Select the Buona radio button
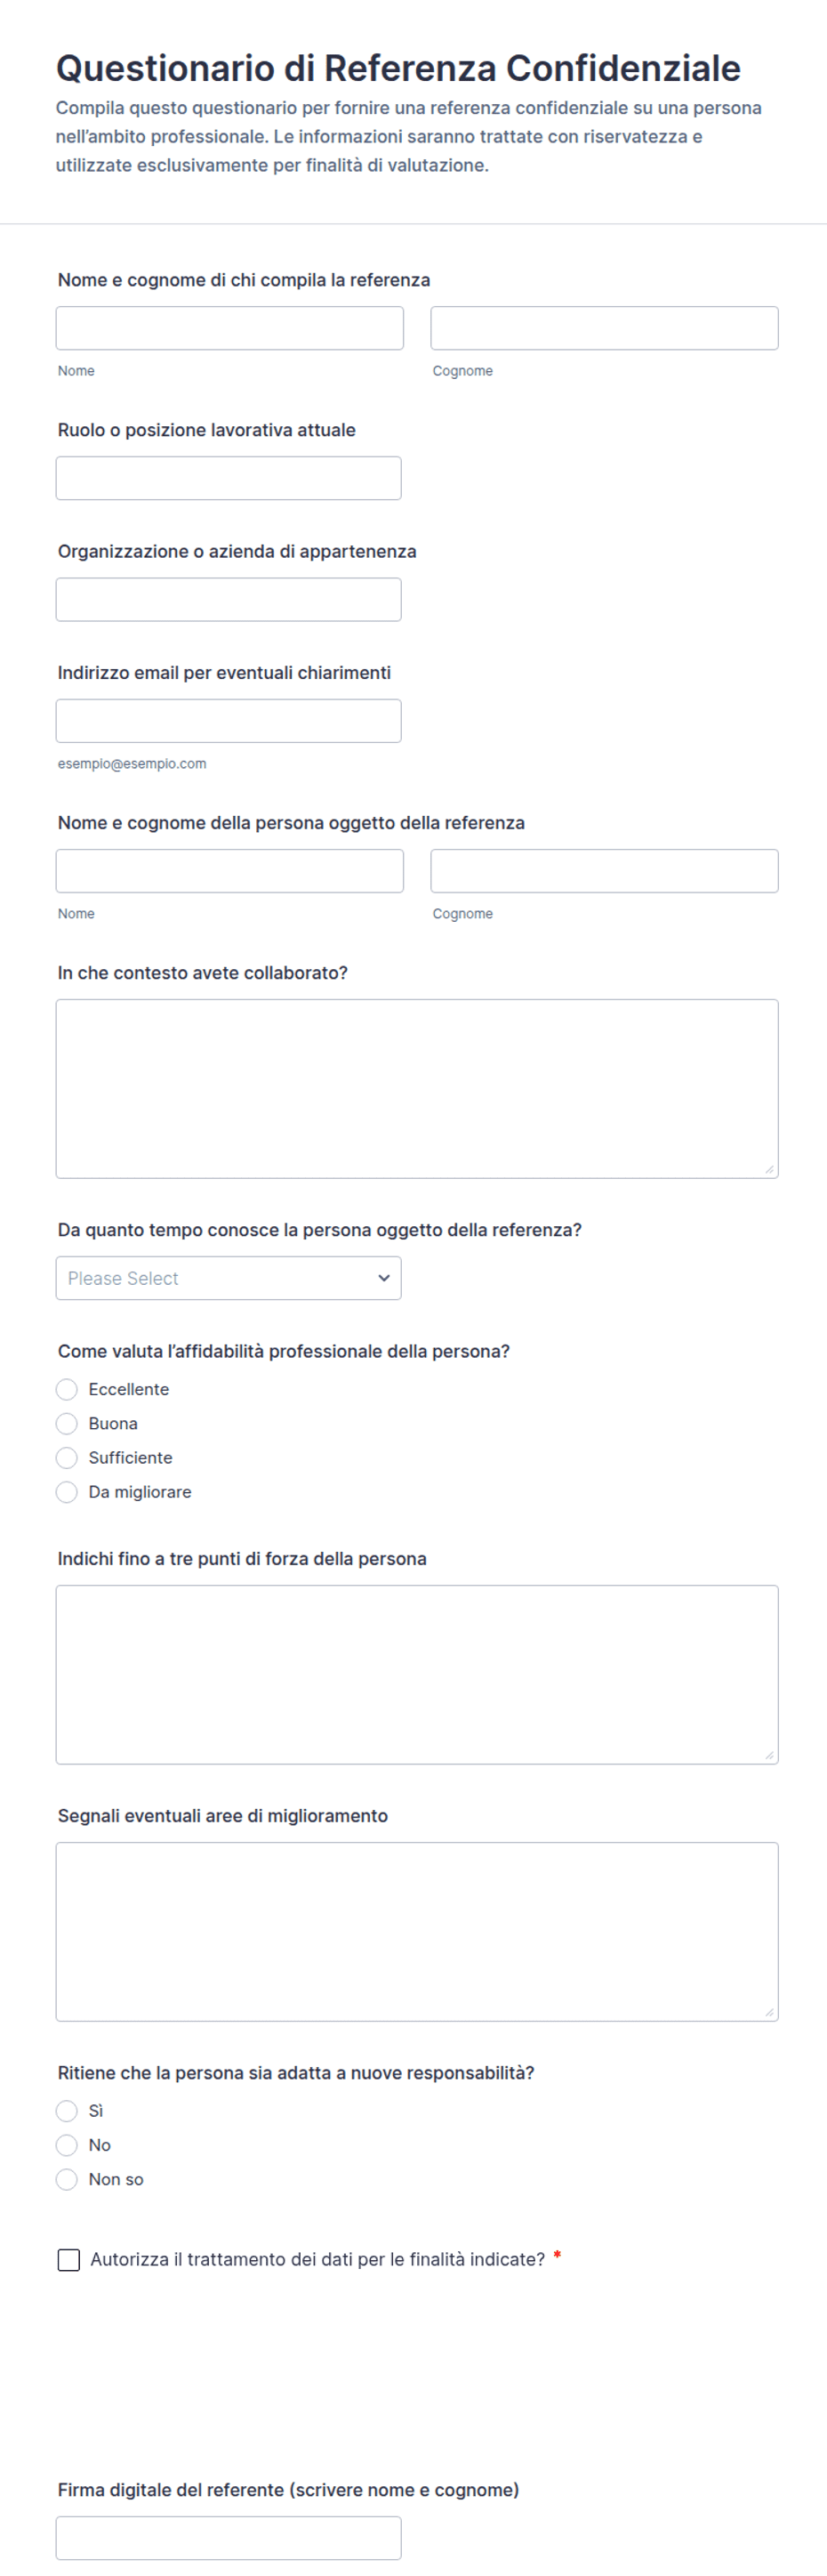The width and height of the screenshot is (827, 2576). click(67, 1423)
